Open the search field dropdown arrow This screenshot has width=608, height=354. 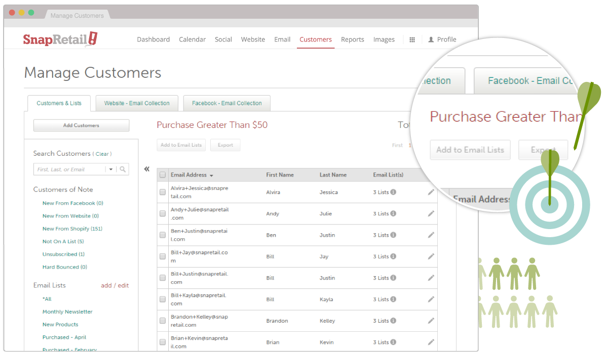tap(111, 169)
